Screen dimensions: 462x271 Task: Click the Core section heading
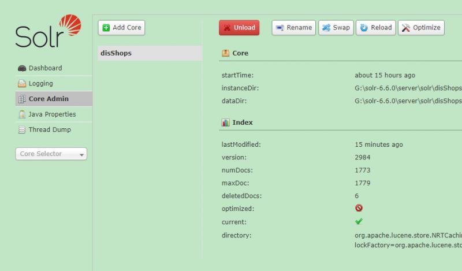coord(240,53)
